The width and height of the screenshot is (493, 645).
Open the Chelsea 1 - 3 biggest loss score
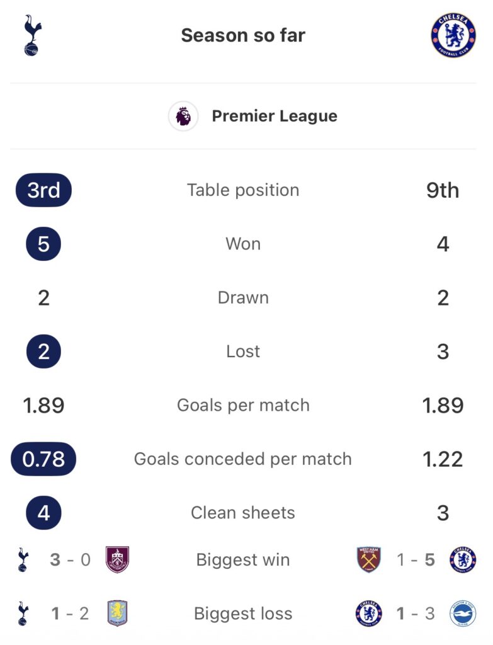(x=416, y=614)
